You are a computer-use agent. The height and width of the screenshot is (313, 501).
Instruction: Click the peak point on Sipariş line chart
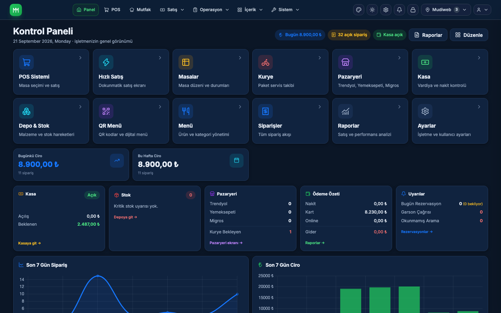(98, 276)
